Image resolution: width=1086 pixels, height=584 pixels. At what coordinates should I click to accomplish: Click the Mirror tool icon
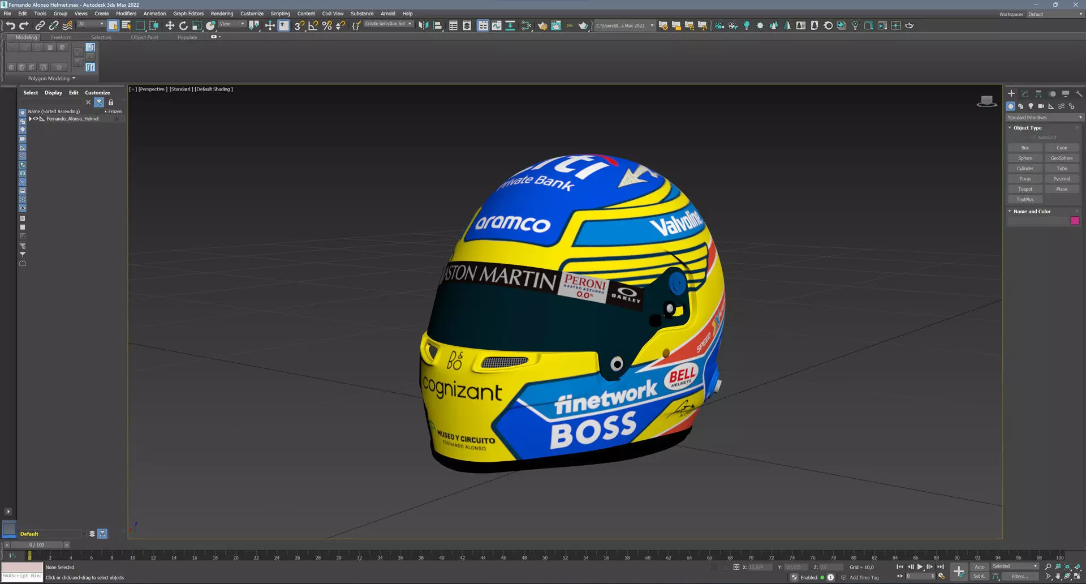[x=423, y=25]
